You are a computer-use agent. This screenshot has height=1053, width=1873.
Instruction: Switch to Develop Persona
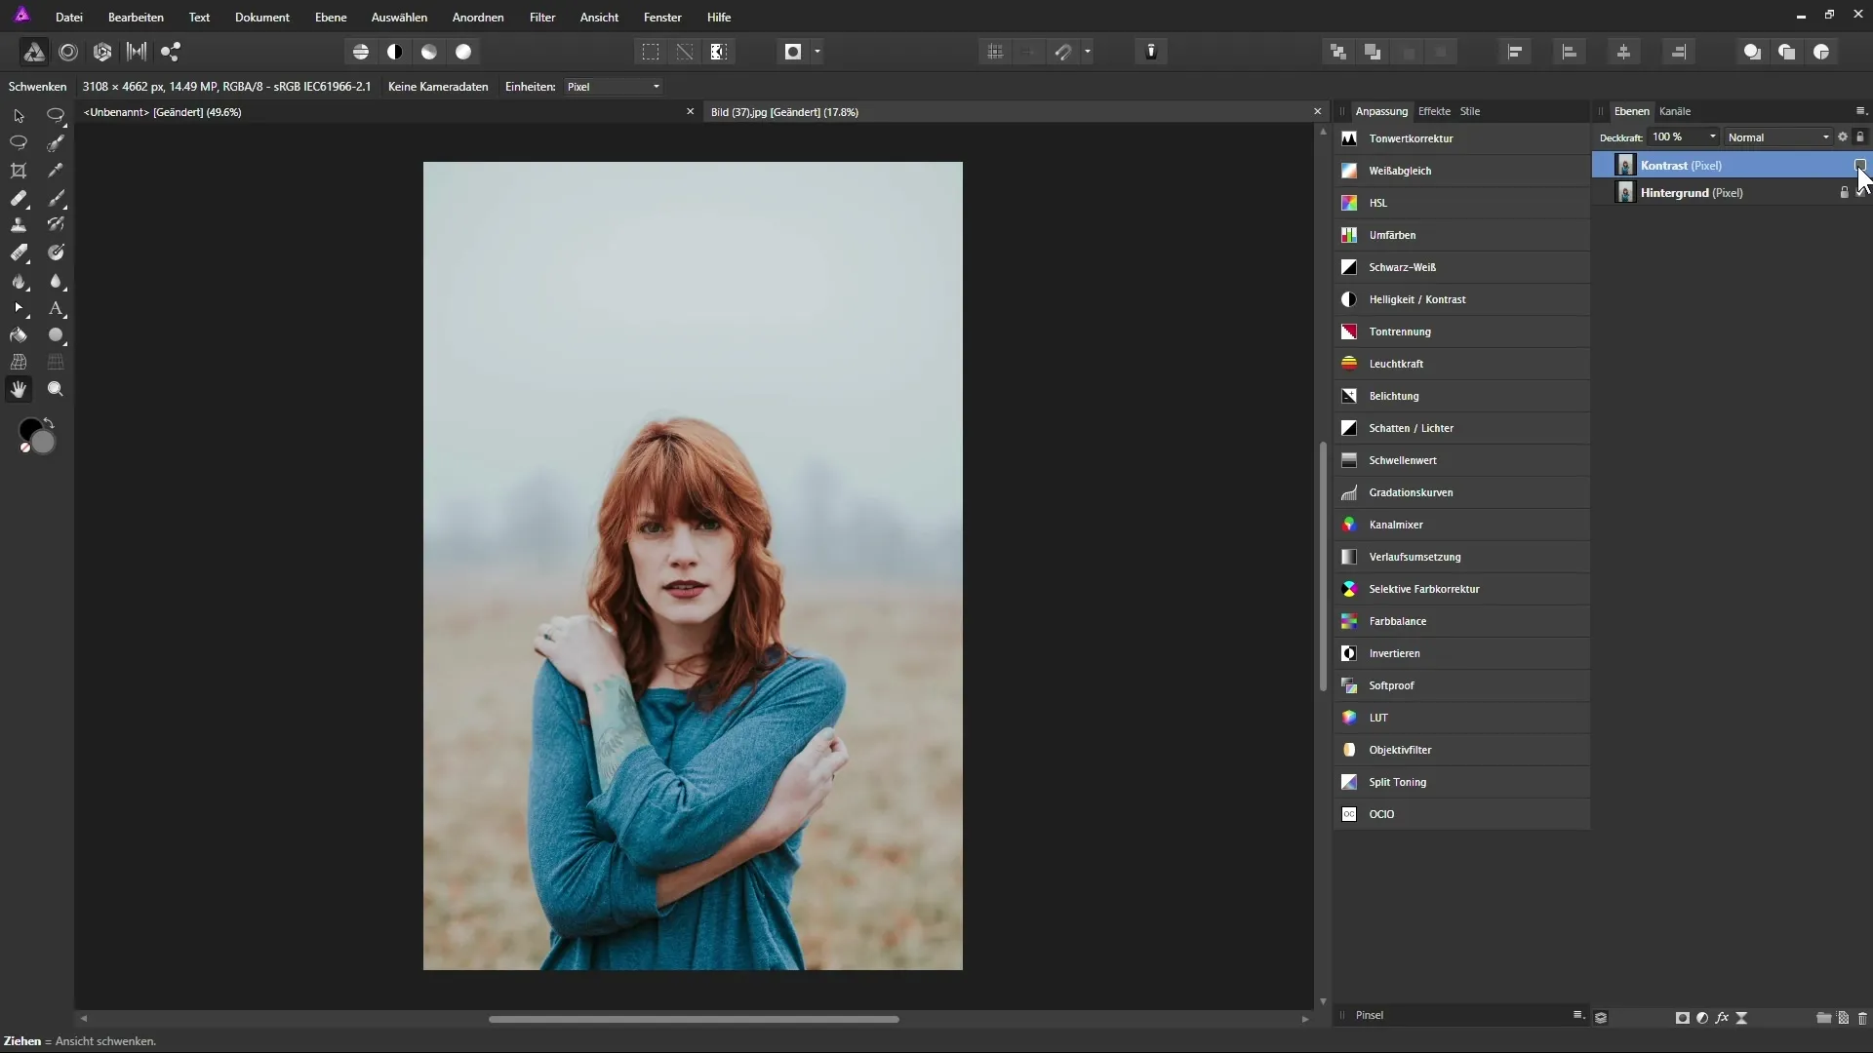point(102,52)
